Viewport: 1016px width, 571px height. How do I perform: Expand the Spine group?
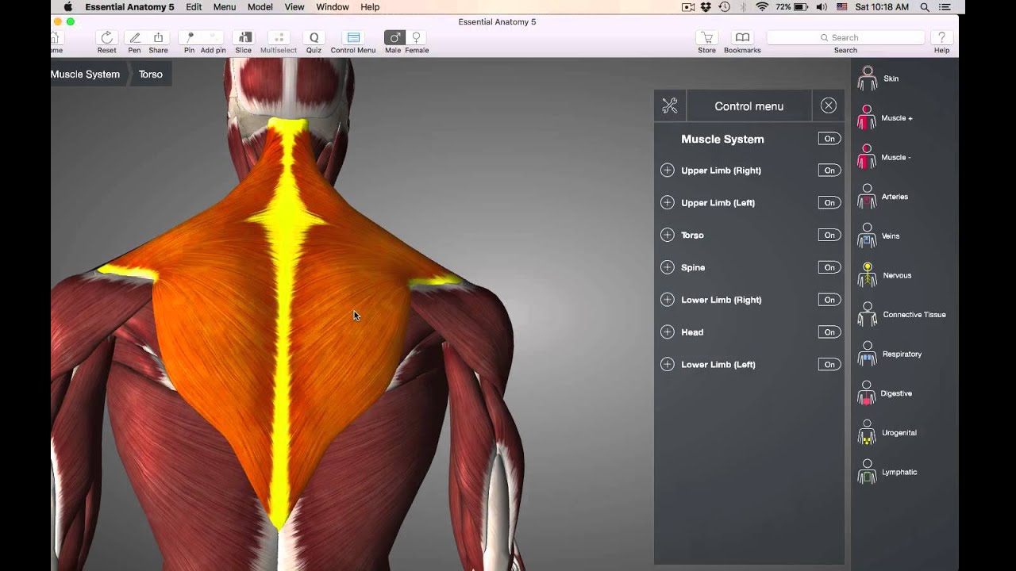pyautogui.click(x=668, y=267)
